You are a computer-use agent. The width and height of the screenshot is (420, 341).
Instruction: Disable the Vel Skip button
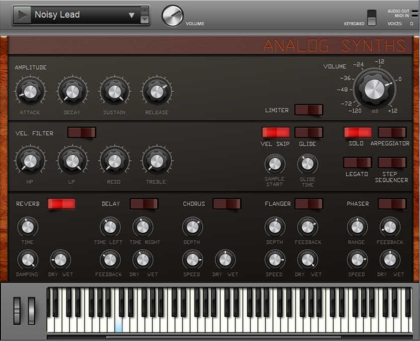(x=276, y=132)
